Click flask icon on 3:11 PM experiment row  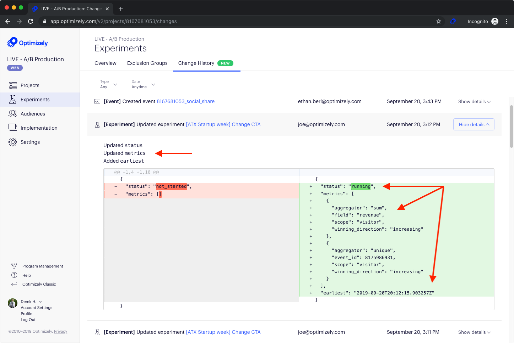tap(97, 332)
